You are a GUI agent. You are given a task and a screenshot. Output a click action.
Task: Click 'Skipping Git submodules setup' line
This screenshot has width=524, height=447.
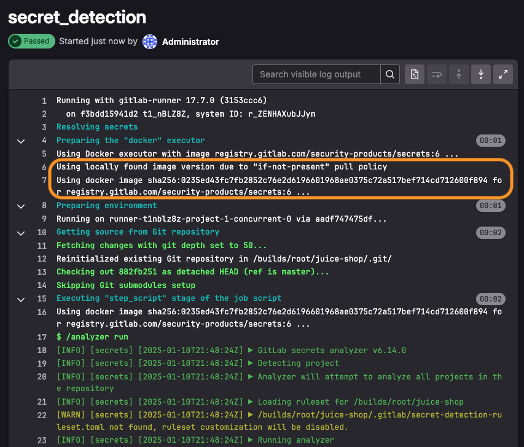click(126, 286)
